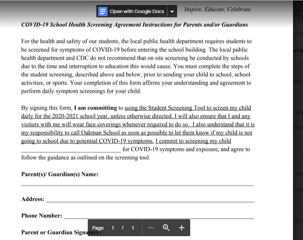Click the 'Inspire, Educate, Celebrate' motto

[x=218, y=9]
